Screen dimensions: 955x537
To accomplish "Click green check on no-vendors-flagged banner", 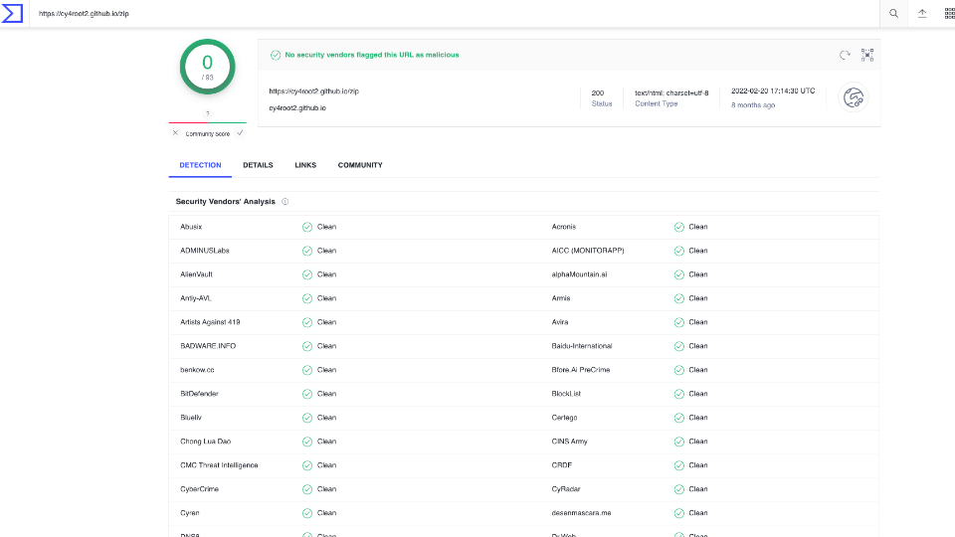I will pos(276,55).
